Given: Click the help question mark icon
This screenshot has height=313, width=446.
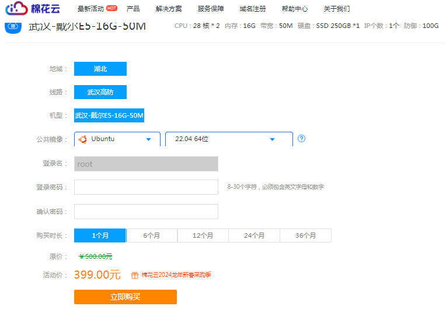Looking at the screenshot, I should (x=301, y=139).
